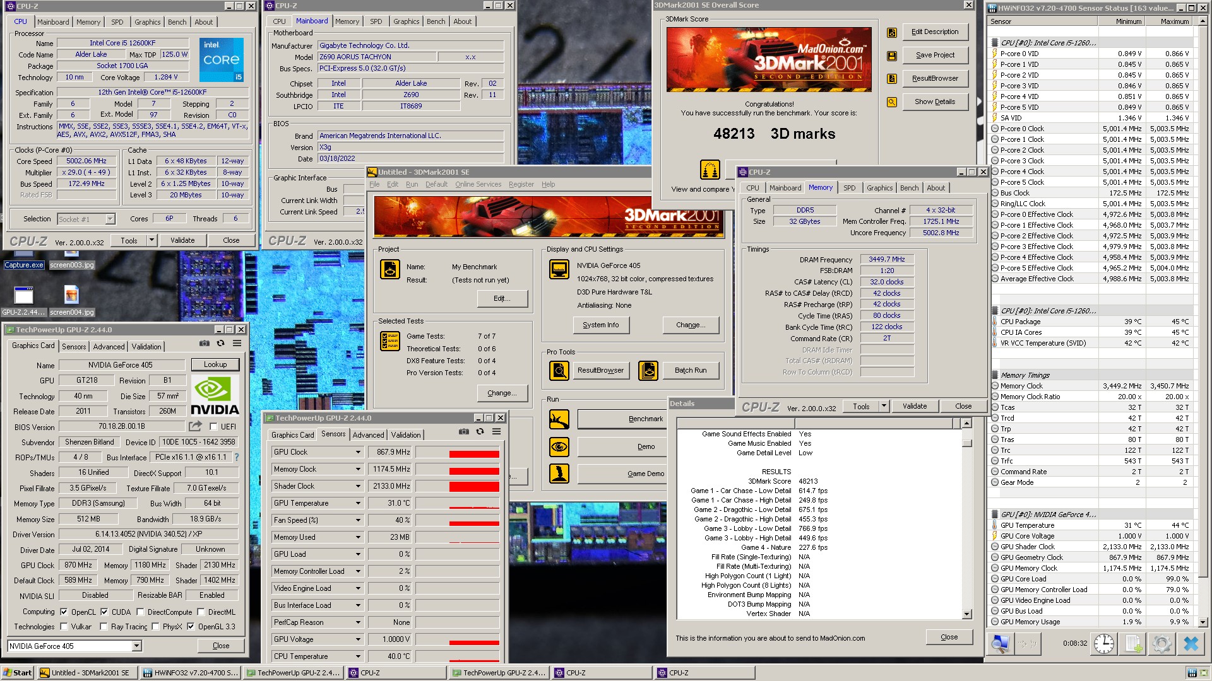
Task: Toggle the PhysX checkbox
Action: coord(155,627)
